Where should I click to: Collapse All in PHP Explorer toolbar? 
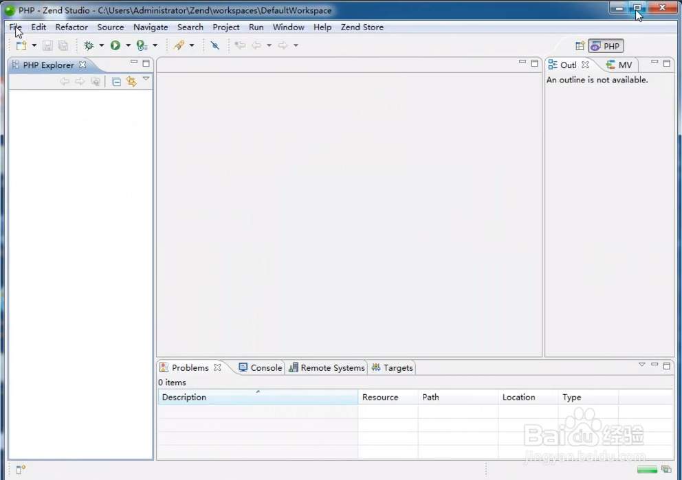pos(116,82)
